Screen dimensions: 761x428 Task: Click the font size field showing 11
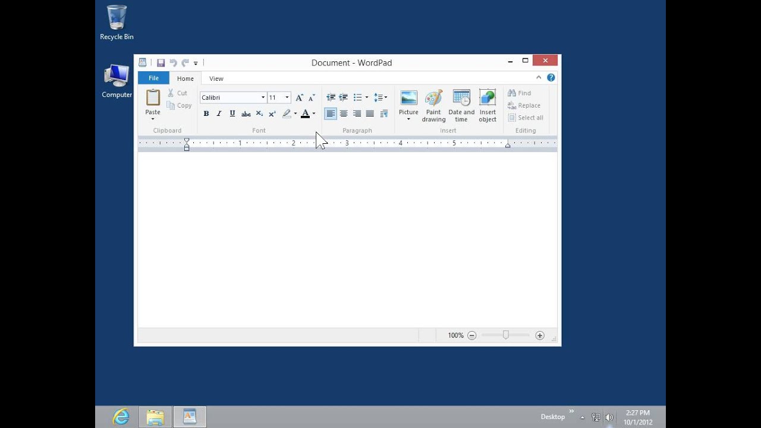tap(275, 97)
